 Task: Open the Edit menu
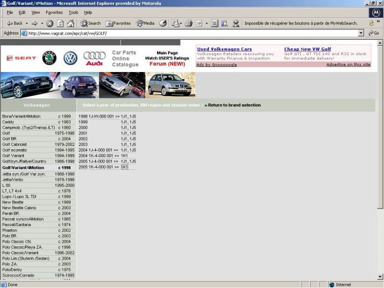tap(22, 12)
